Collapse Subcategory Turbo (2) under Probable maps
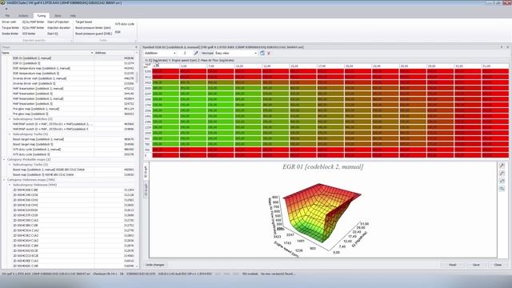 [x=10, y=165]
